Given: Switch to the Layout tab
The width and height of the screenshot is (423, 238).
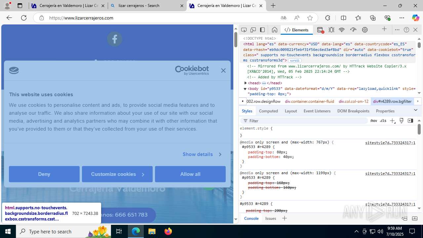Looking at the screenshot, I should (x=291, y=111).
